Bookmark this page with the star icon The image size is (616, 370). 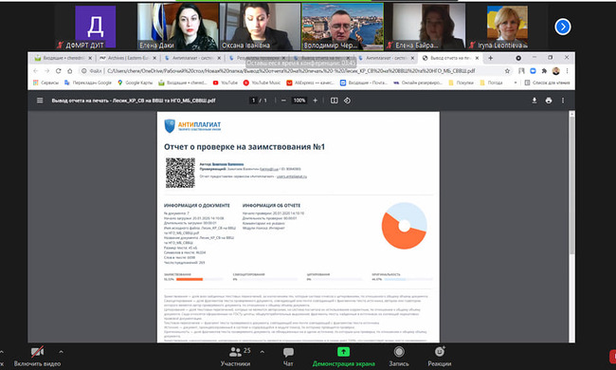(507, 71)
